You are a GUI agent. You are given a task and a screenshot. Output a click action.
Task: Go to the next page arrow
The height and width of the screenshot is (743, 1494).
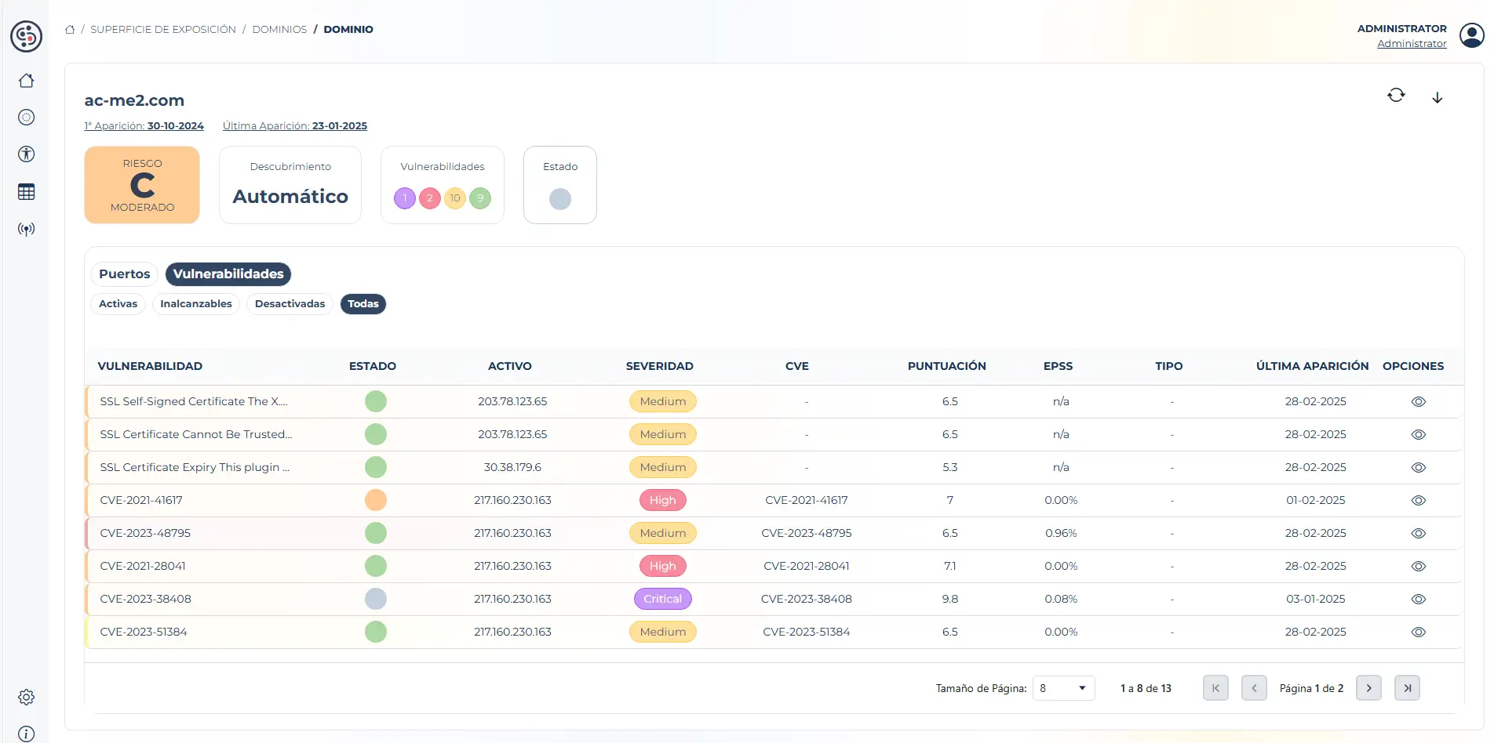click(x=1368, y=688)
